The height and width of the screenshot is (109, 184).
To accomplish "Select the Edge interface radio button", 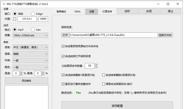I will pos(33,14).
